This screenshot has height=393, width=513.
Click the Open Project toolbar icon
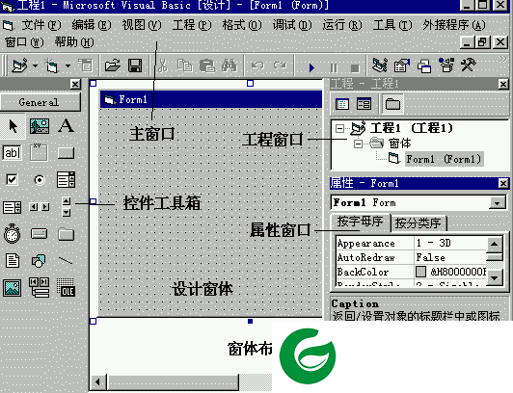[112, 65]
